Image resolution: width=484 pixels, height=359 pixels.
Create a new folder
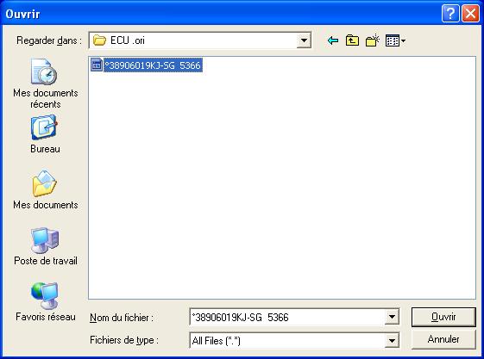point(373,40)
